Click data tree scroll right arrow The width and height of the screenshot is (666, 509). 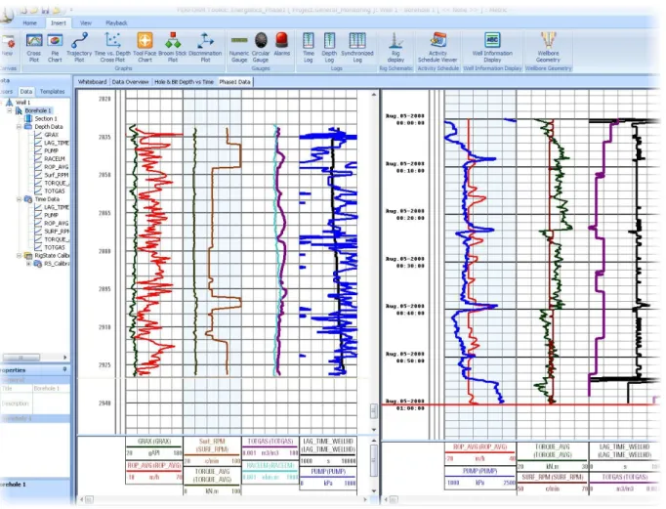[x=64, y=358]
